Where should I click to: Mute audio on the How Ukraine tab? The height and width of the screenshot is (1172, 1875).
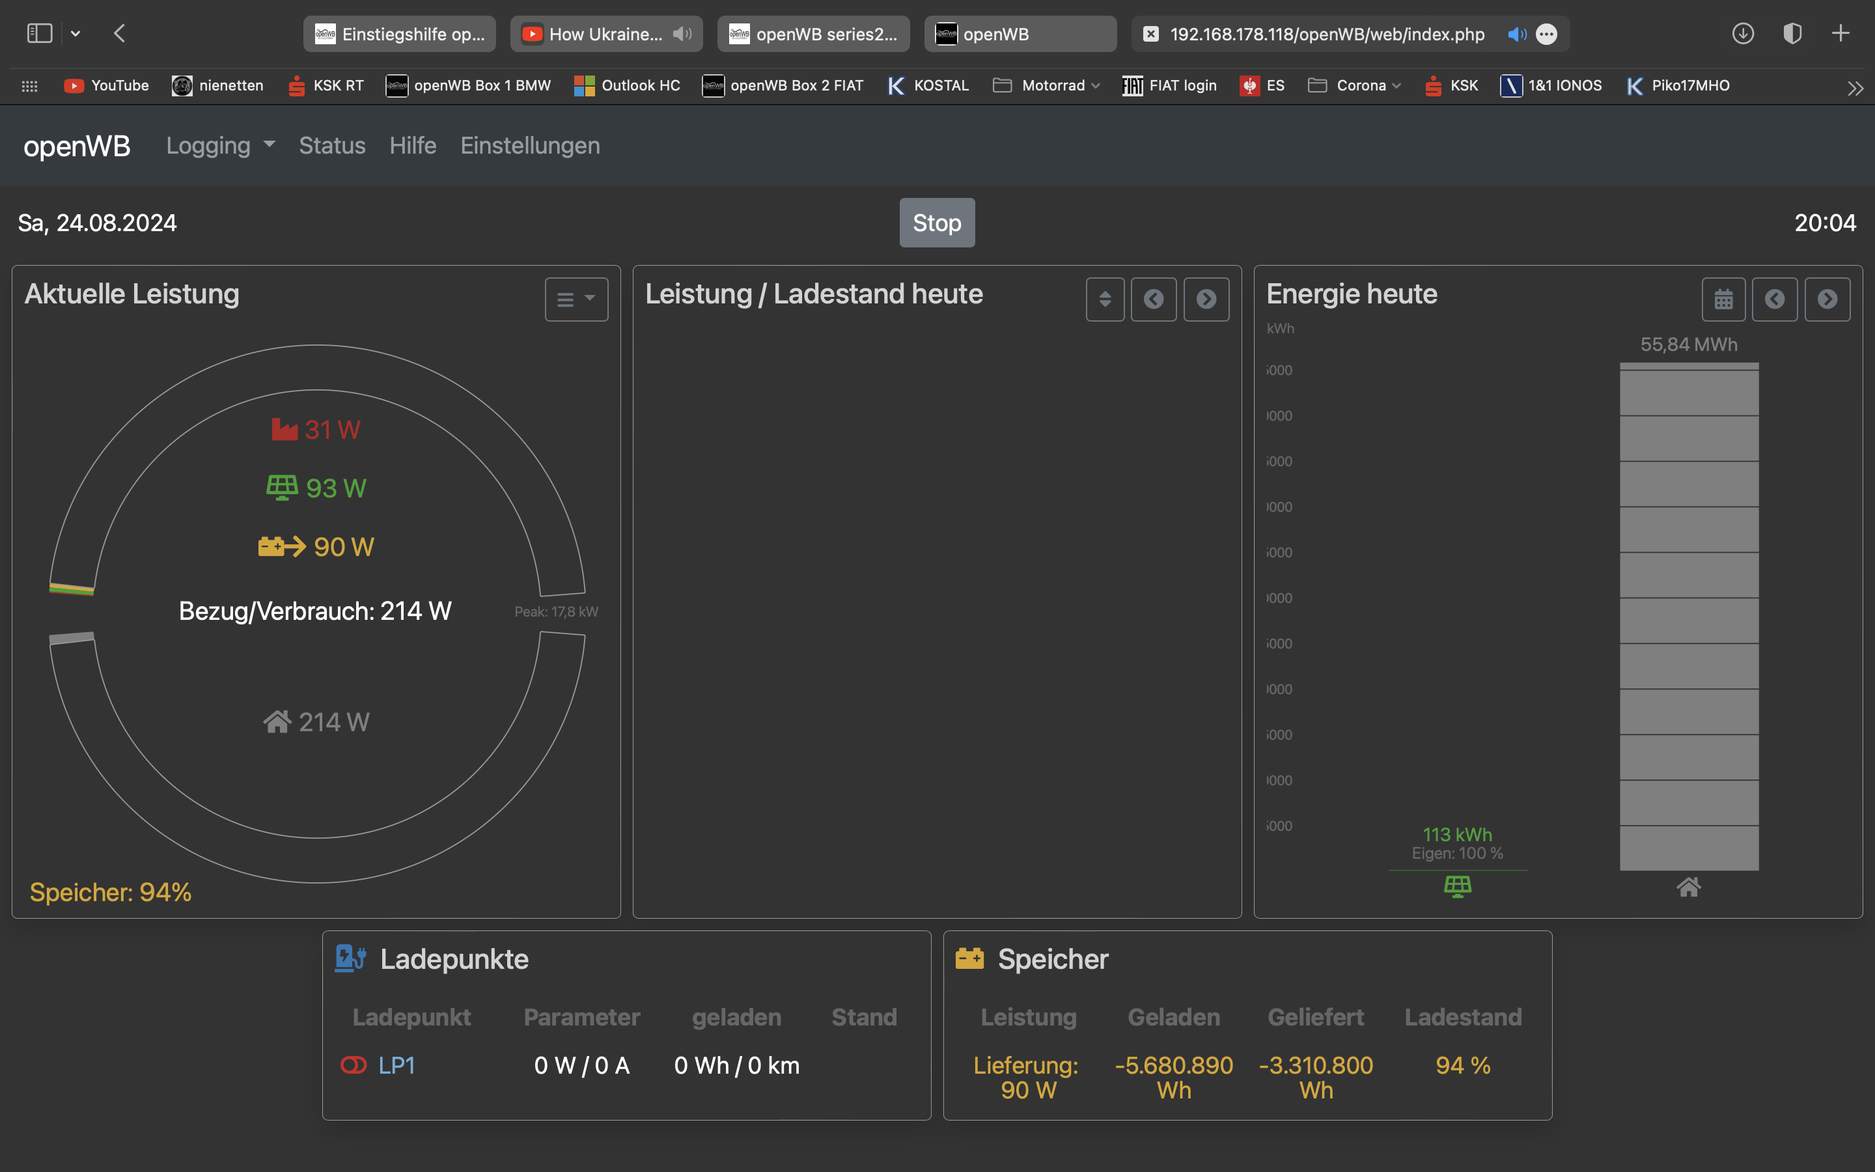(x=682, y=34)
